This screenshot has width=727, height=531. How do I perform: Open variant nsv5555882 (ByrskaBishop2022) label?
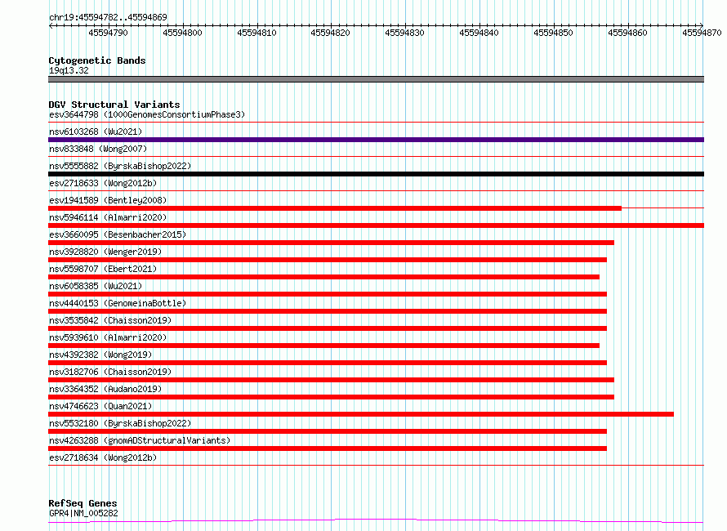point(120,166)
